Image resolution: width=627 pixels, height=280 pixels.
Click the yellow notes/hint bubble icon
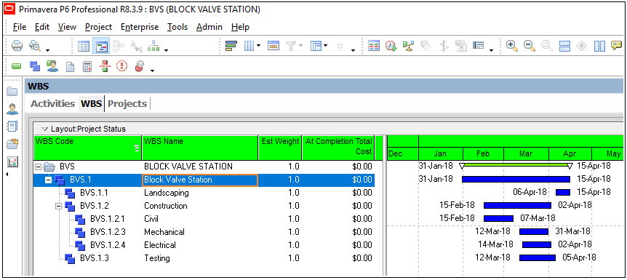pyautogui.click(x=617, y=46)
